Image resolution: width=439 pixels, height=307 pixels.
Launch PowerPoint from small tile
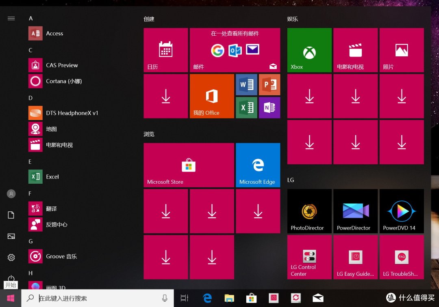click(x=269, y=85)
